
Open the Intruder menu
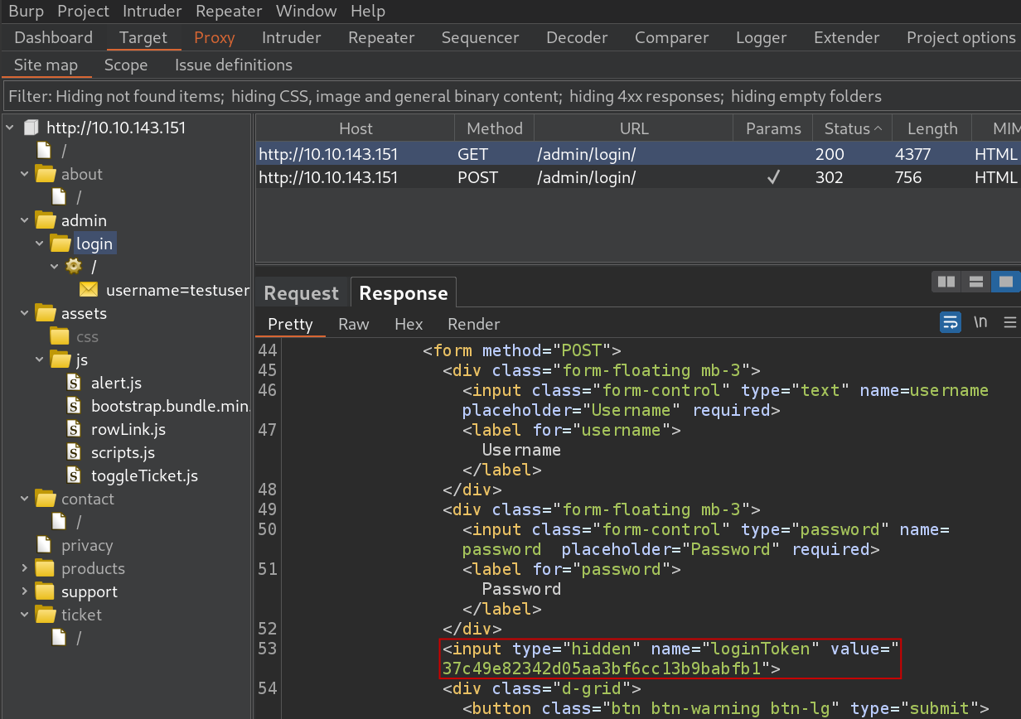(152, 12)
